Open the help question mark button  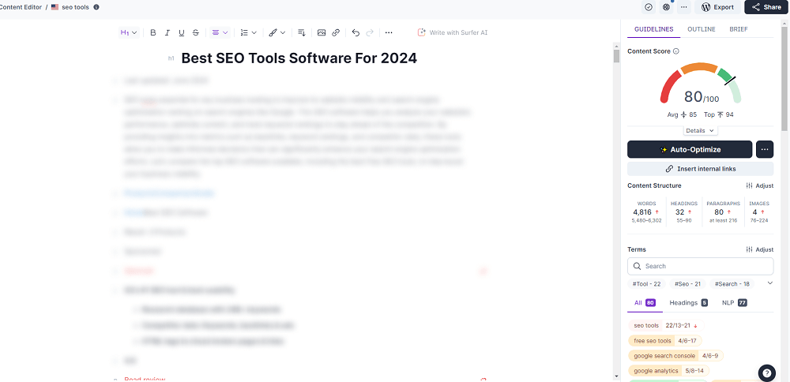(x=766, y=373)
